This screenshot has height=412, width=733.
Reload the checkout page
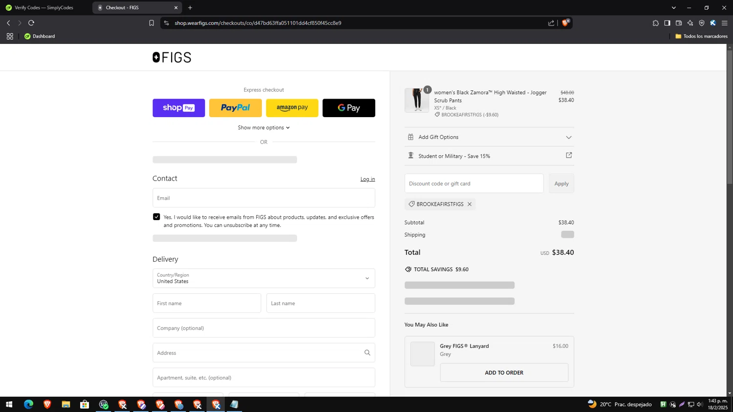[31, 23]
